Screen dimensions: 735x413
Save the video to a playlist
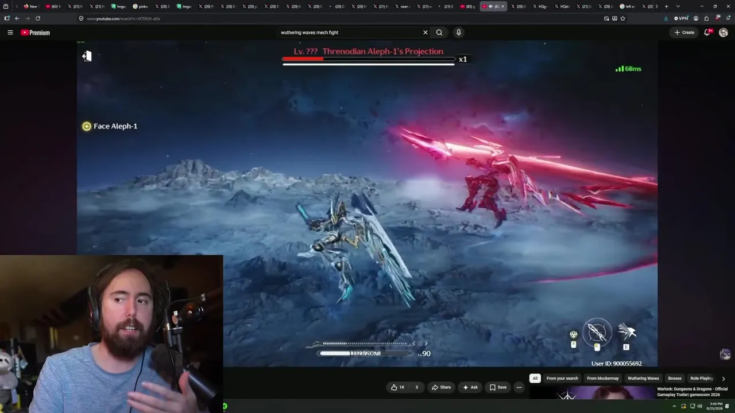[x=498, y=387]
